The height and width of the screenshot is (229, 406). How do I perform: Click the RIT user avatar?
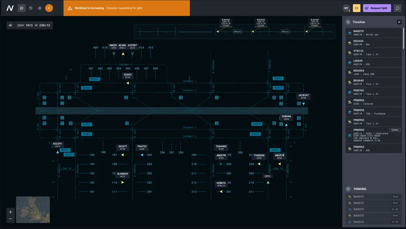[x=346, y=8]
